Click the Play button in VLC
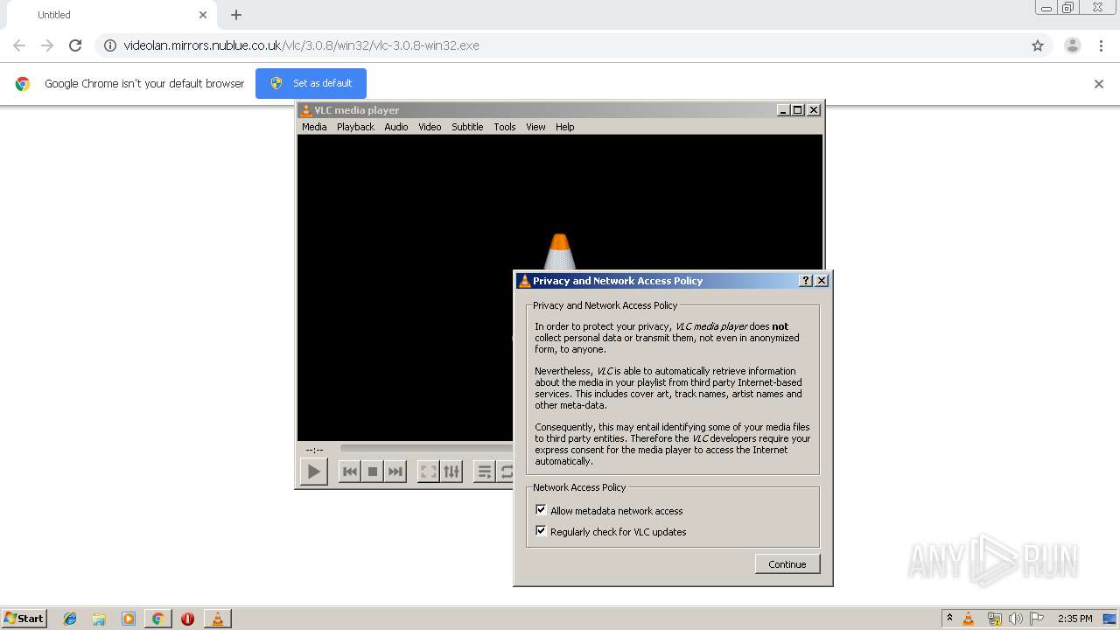1120x630 pixels. (313, 472)
